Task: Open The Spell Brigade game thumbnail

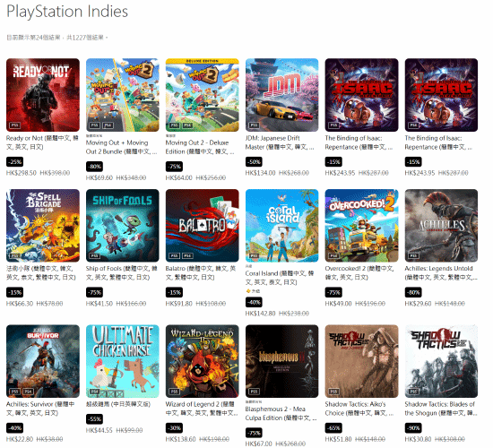Action: coord(43,226)
